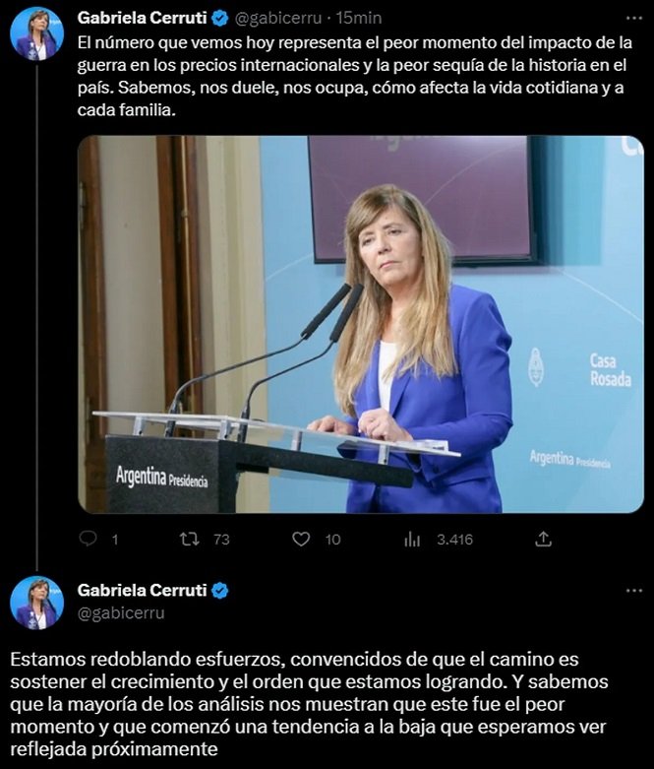Open the @gabicerru handle in first tweet

point(277,19)
